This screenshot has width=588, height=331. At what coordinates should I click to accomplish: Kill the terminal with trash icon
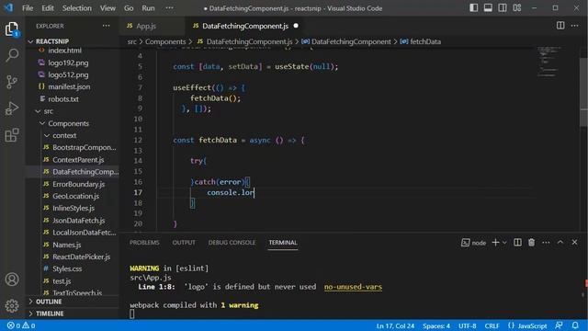[x=531, y=243]
